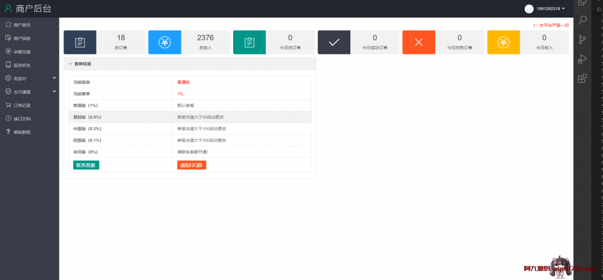Open the Search icon in VS Code
This screenshot has width=603, height=280.
click(582, 20)
